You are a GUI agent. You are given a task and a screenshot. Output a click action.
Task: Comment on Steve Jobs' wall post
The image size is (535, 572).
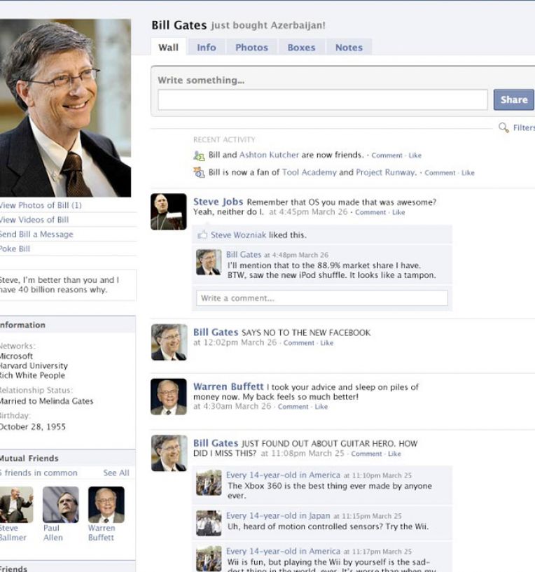point(370,212)
